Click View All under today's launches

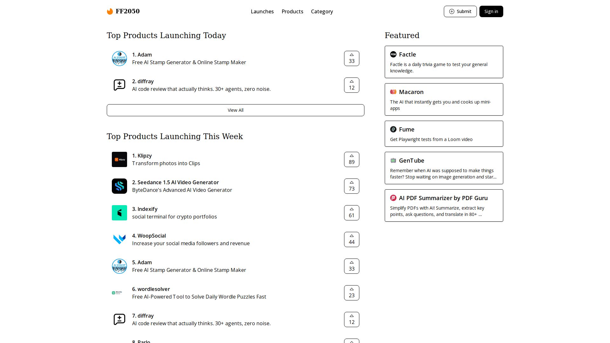point(235,110)
